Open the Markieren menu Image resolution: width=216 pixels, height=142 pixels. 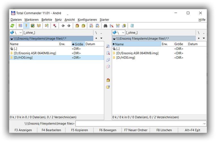coord(32,20)
